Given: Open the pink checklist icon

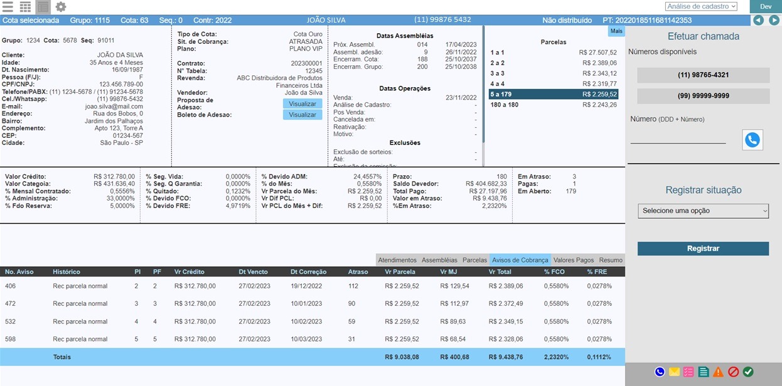Looking at the screenshot, I should point(689,372).
